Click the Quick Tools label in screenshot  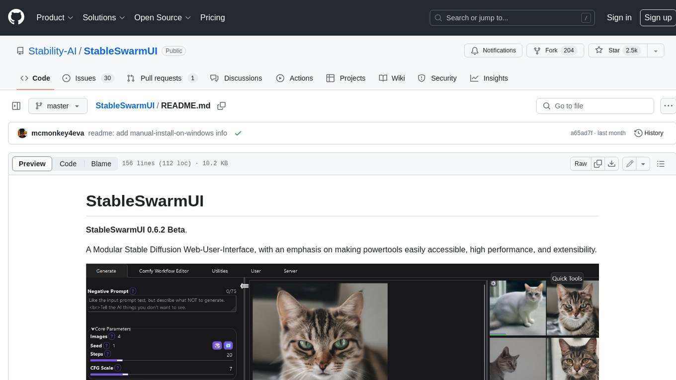567,279
